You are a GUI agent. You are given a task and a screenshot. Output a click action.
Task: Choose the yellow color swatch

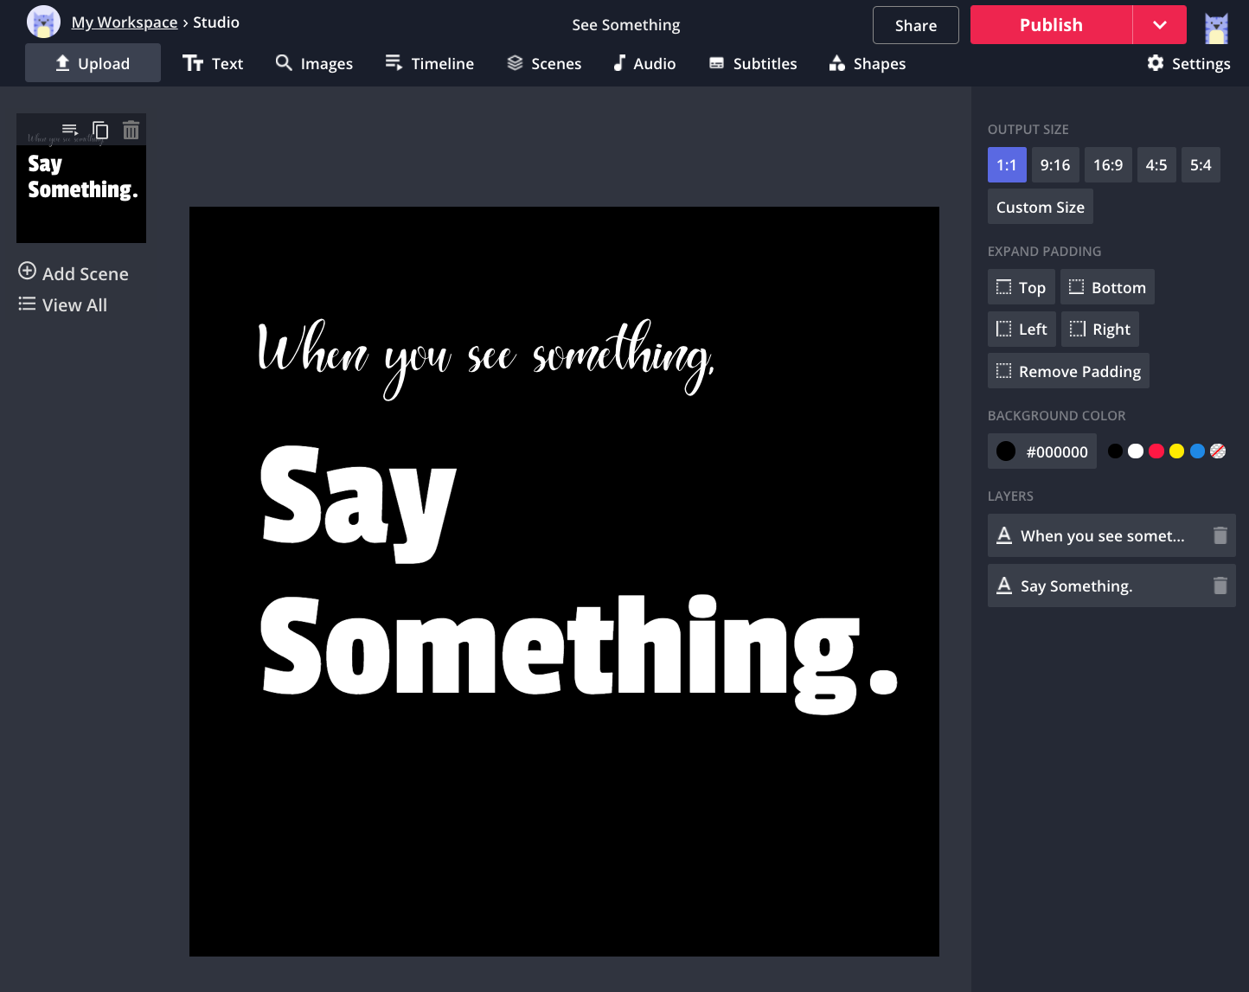(x=1176, y=451)
